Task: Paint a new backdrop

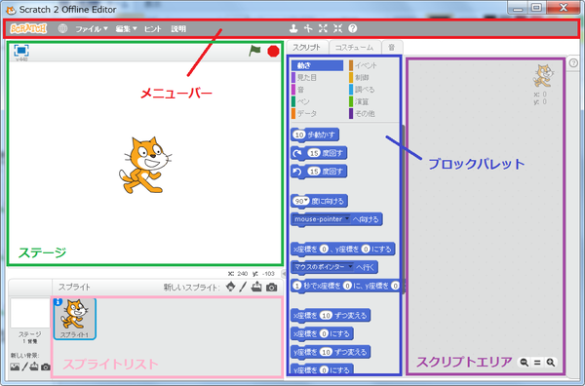Action: coord(24,367)
